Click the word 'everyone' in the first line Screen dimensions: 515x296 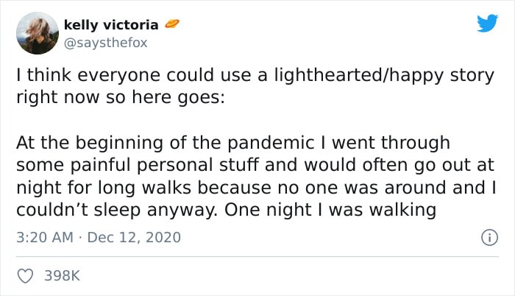(x=119, y=76)
